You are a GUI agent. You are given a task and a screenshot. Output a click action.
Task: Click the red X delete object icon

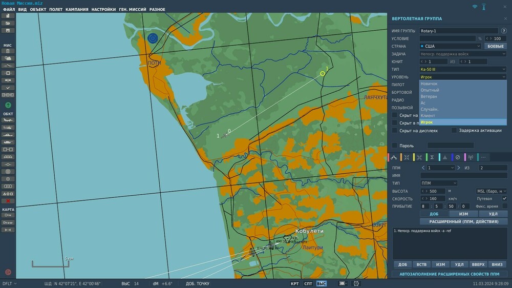point(8,201)
